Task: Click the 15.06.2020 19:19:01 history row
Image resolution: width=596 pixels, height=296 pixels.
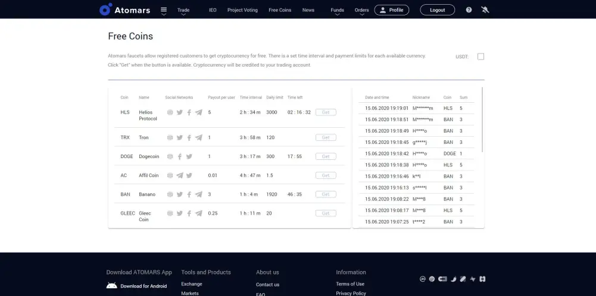Action: pos(416,108)
